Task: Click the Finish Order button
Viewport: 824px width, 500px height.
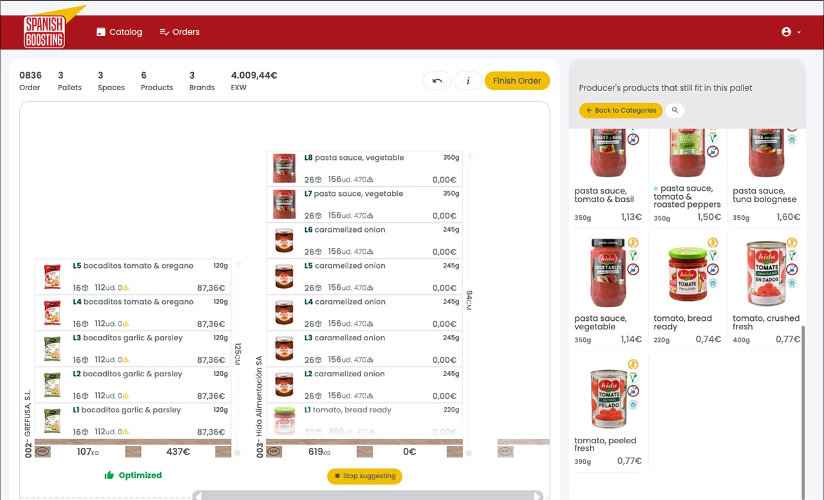Action: 517,81
